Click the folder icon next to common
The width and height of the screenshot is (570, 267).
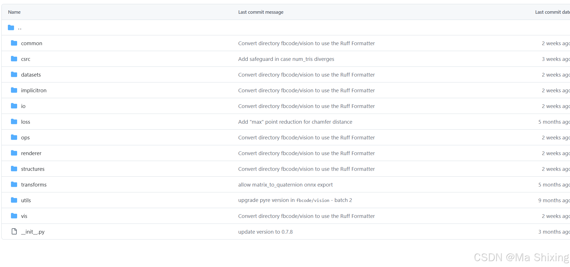click(14, 43)
